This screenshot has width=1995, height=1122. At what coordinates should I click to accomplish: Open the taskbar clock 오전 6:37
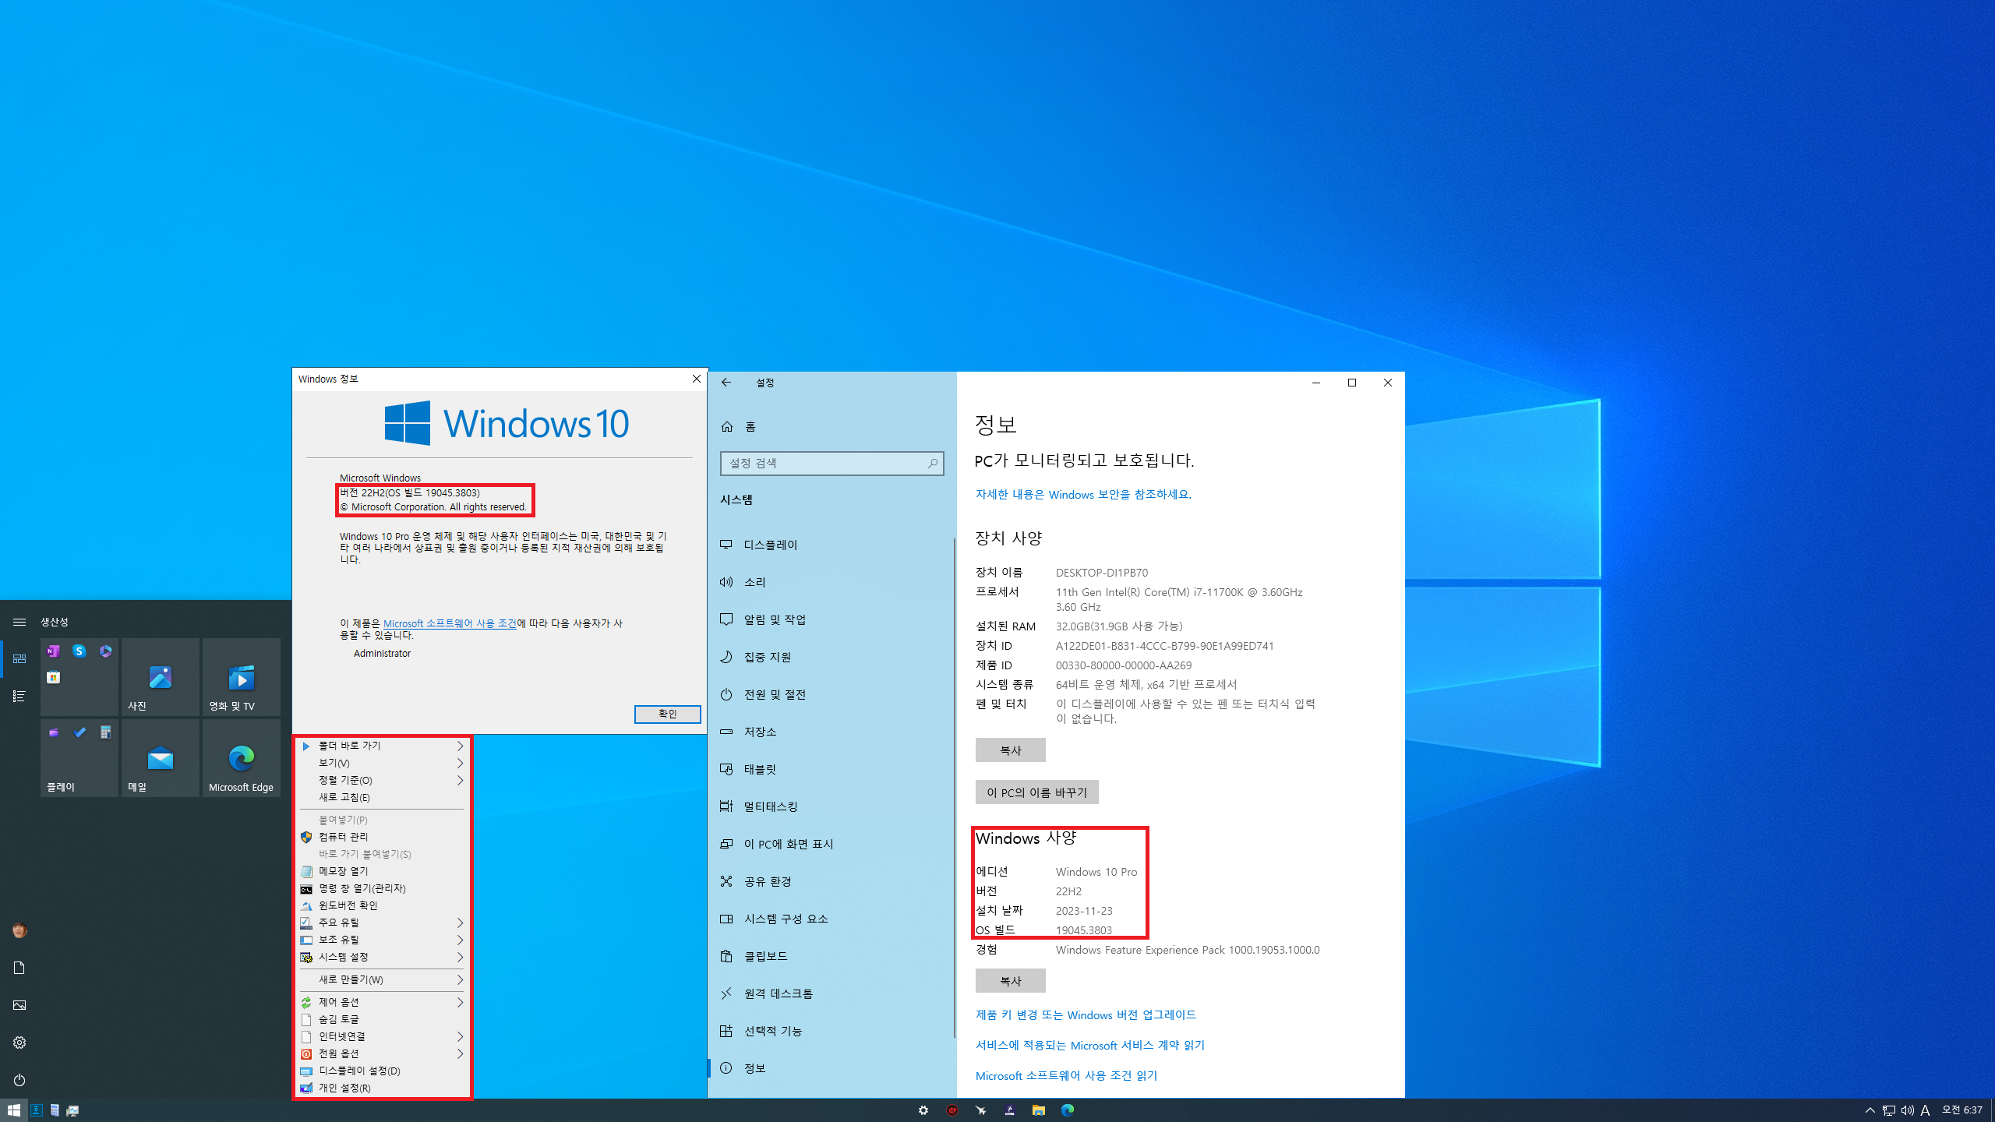point(1961,1110)
